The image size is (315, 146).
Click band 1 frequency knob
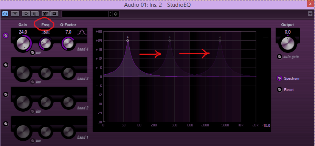click(46, 131)
